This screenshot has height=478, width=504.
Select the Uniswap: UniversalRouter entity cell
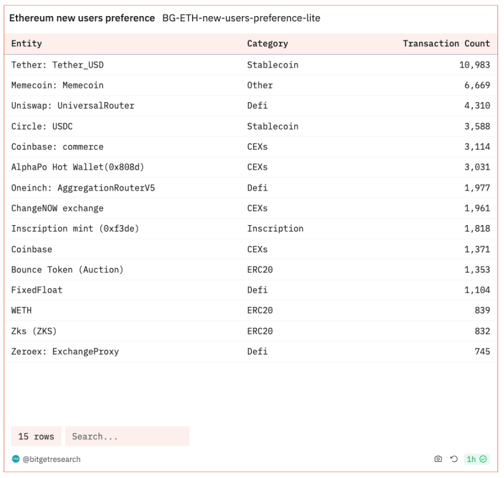[x=73, y=106]
